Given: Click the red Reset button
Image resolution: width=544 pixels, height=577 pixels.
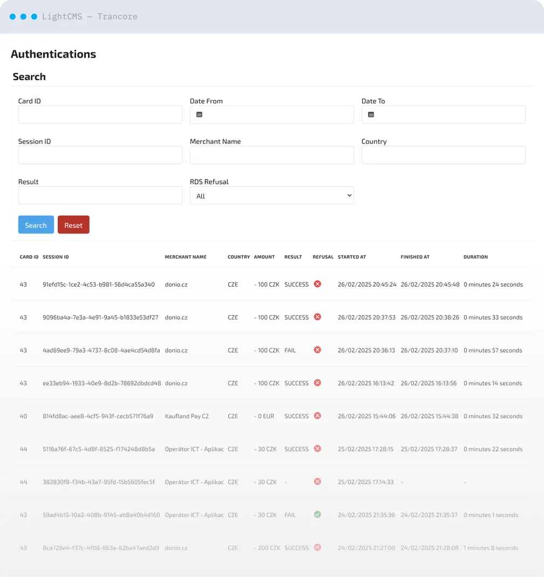Looking at the screenshot, I should tap(73, 225).
